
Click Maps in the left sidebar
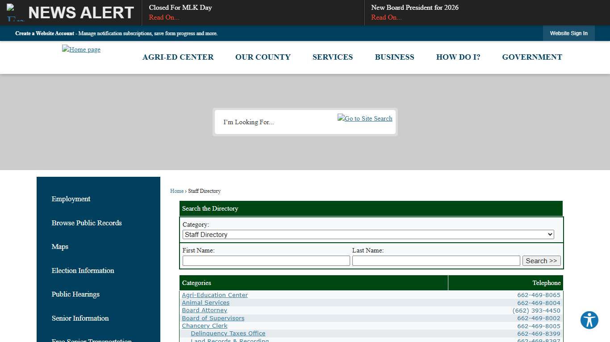point(60,247)
